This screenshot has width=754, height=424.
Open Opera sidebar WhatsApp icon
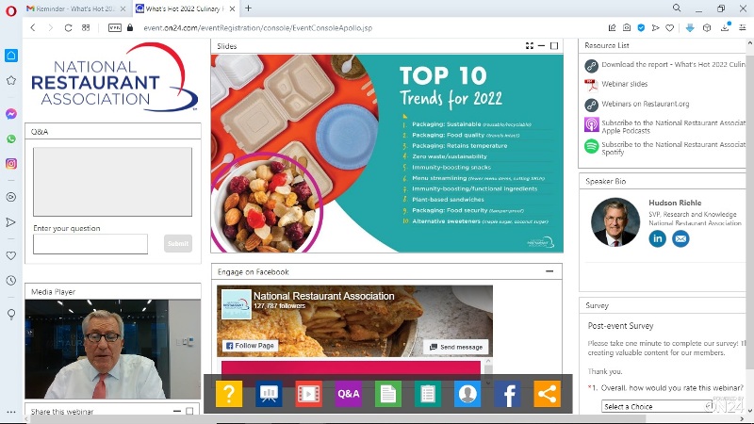11,139
